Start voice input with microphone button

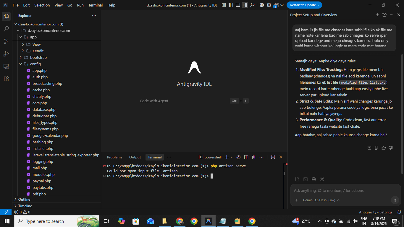point(395,200)
